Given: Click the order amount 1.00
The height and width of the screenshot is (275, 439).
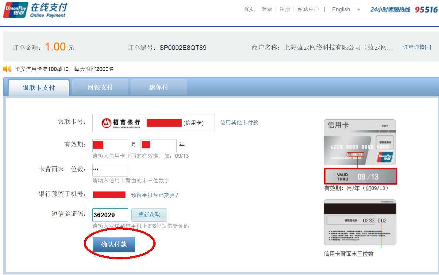Looking at the screenshot, I should pyautogui.click(x=55, y=47).
